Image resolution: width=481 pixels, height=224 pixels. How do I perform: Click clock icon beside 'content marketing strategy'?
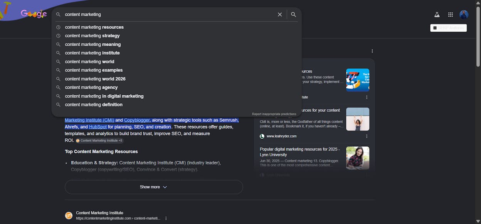[x=58, y=36]
